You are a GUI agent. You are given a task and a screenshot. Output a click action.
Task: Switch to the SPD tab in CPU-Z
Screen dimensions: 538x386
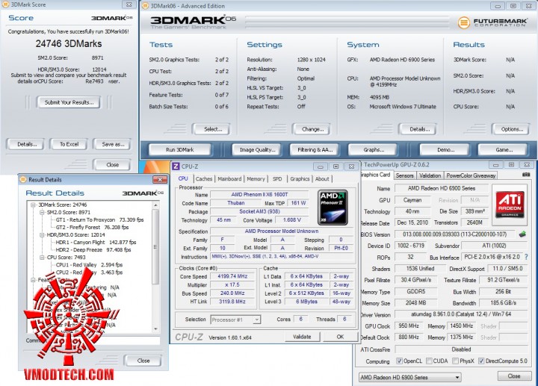pyautogui.click(x=277, y=178)
